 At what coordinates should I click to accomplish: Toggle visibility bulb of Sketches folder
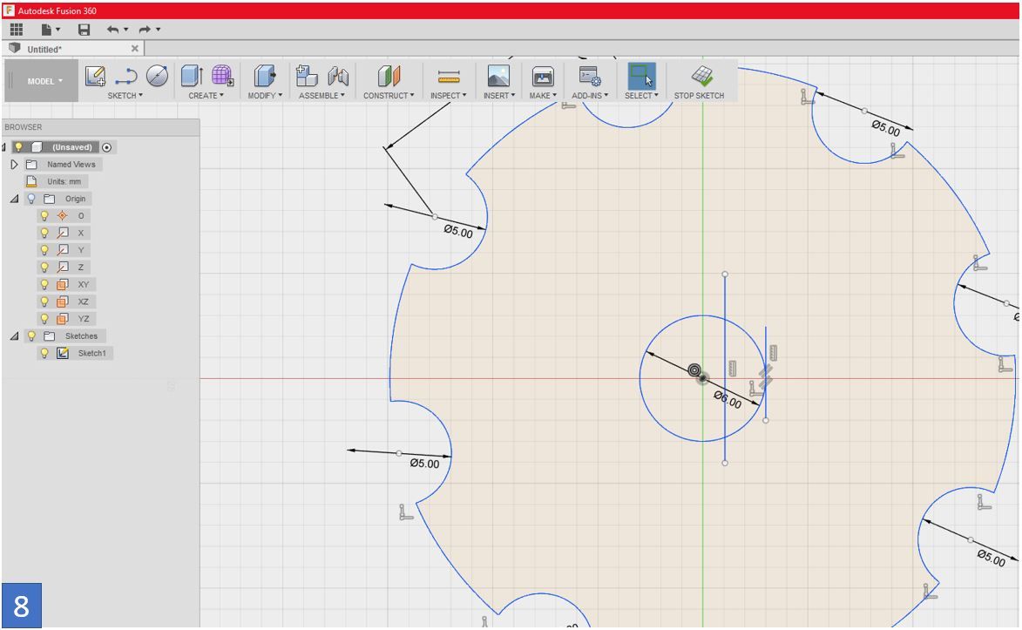[x=31, y=335]
